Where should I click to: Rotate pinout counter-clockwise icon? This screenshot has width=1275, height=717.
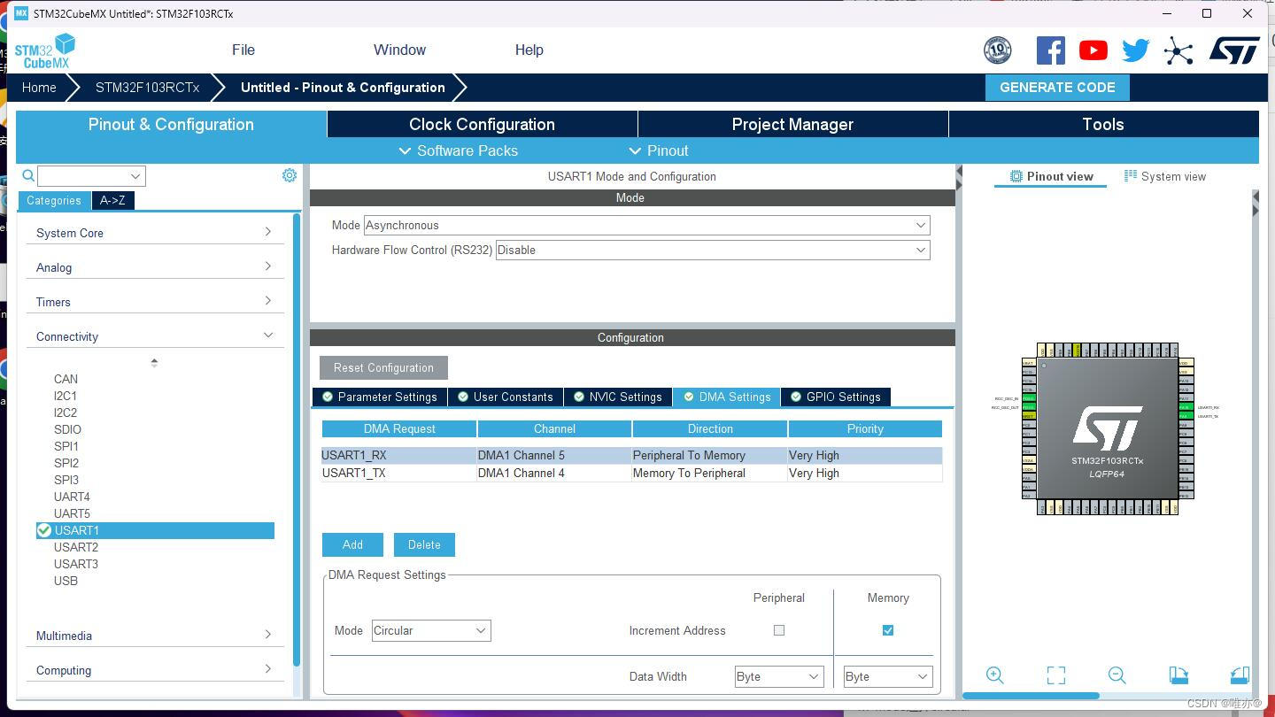coord(1240,675)
